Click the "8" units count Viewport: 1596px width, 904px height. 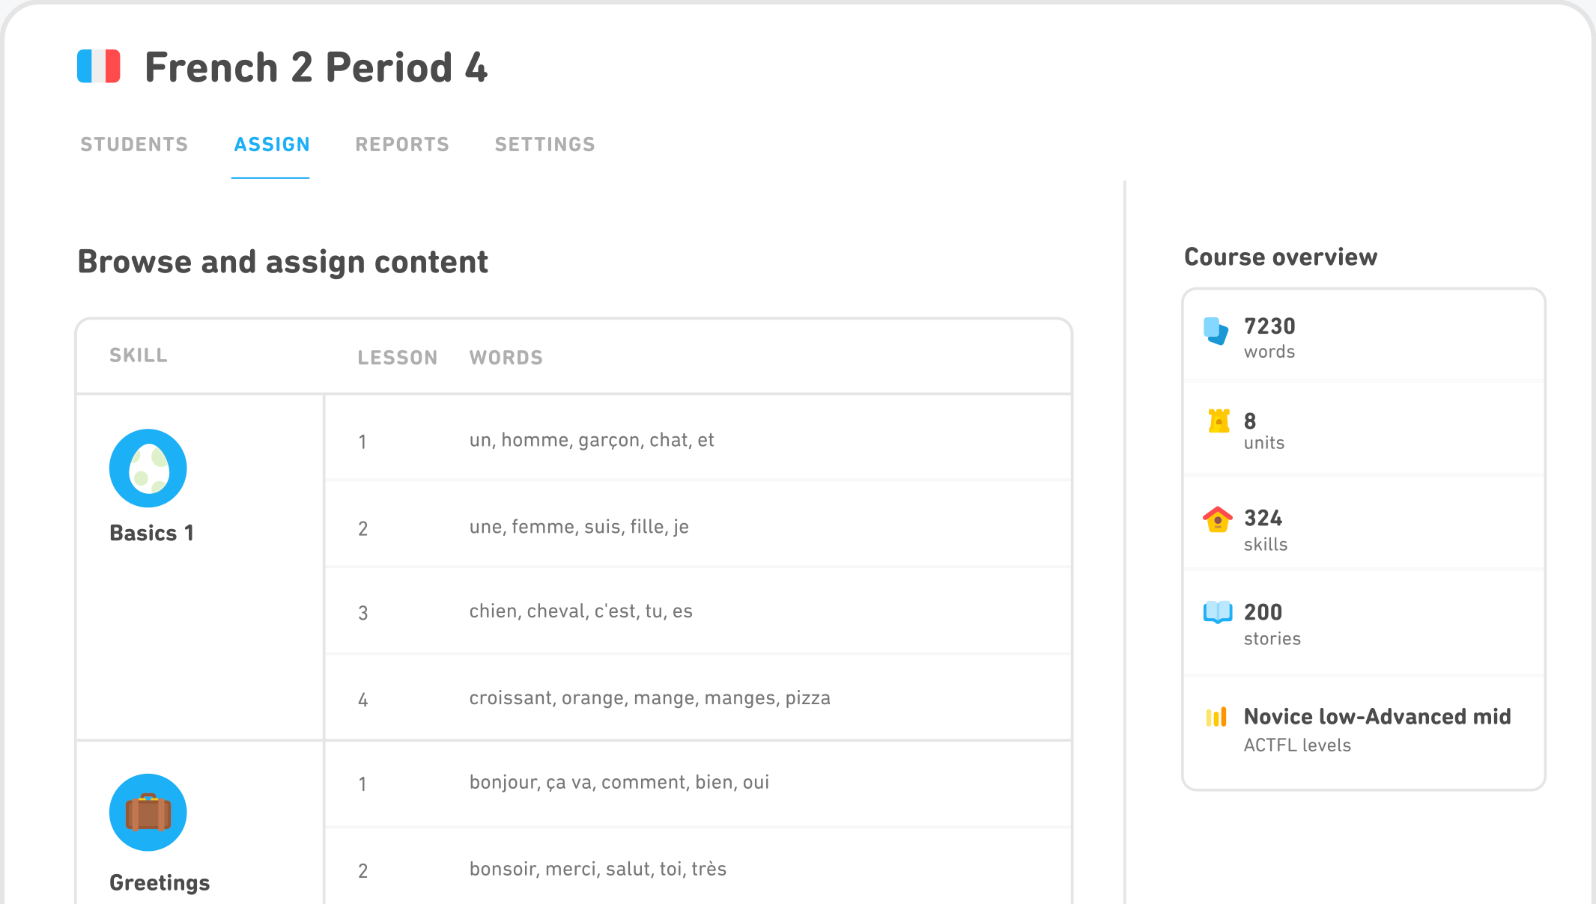(x=1250, y=421)
